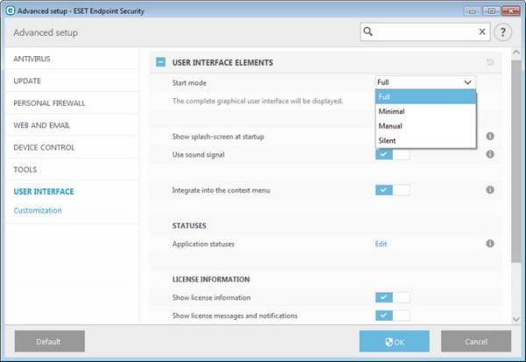This screenshot has width=526, height=362.
Task: Show info for Integrate into context menu
Action: point(490,190)
